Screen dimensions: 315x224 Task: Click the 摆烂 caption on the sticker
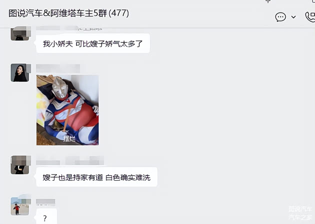point(69,138)
